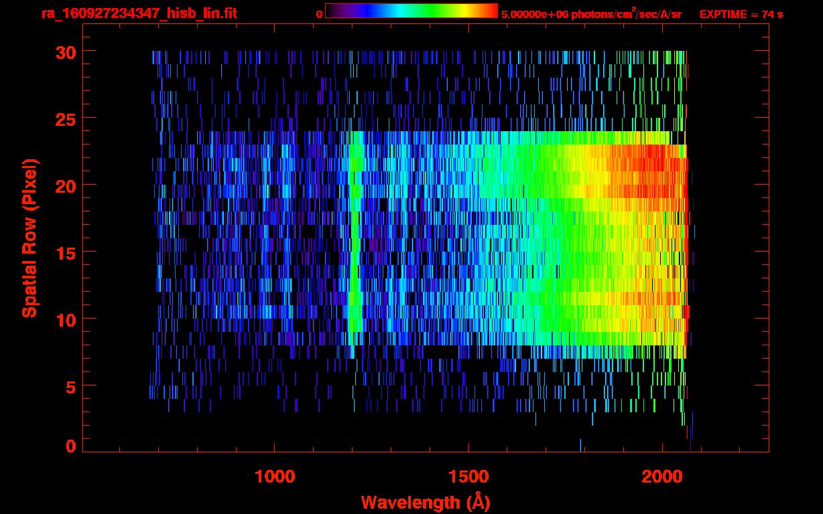This screenshot has width=823, height=514.
Task: Click the x-axis tick label 2000
Action: (661, 477)
